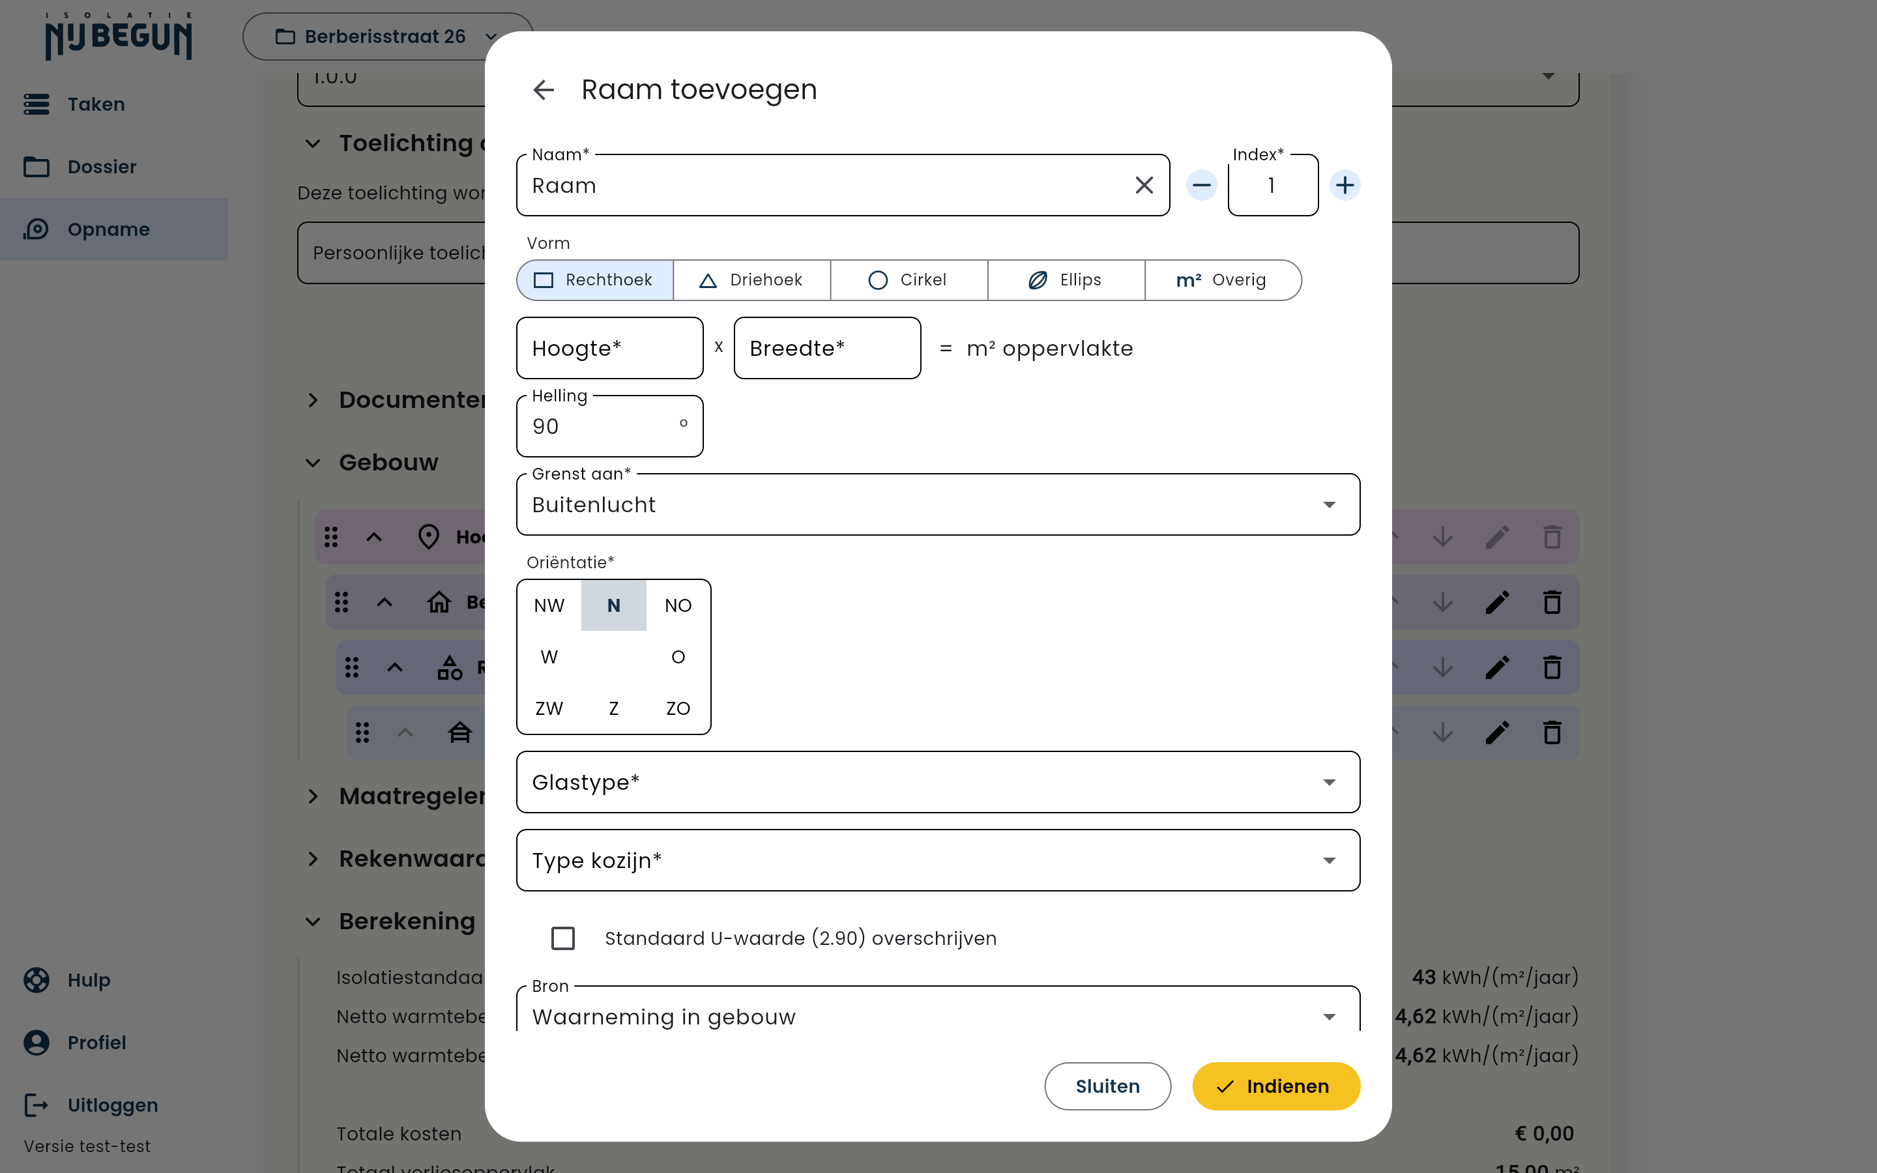The width and height of the screenshot is (1877, 1173).
Task: Select the Driehoek shape option
Action: click(x=751, y=280)
